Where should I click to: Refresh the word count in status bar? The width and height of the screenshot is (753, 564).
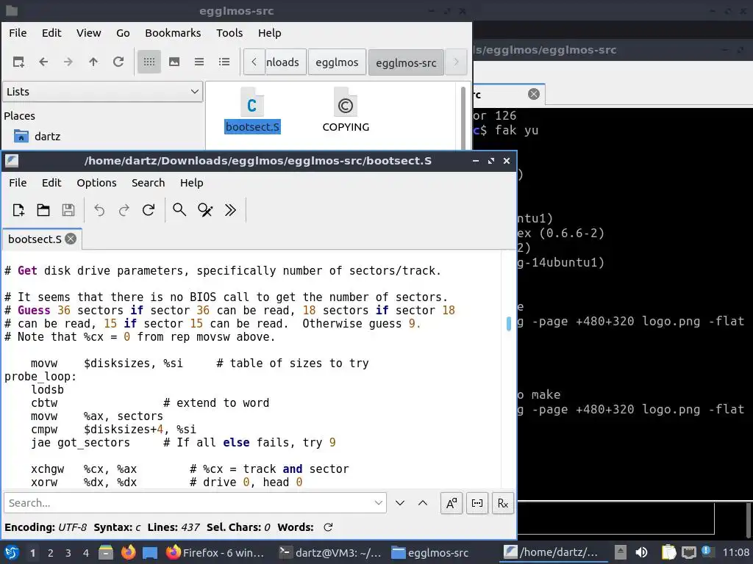pos(328,527)
